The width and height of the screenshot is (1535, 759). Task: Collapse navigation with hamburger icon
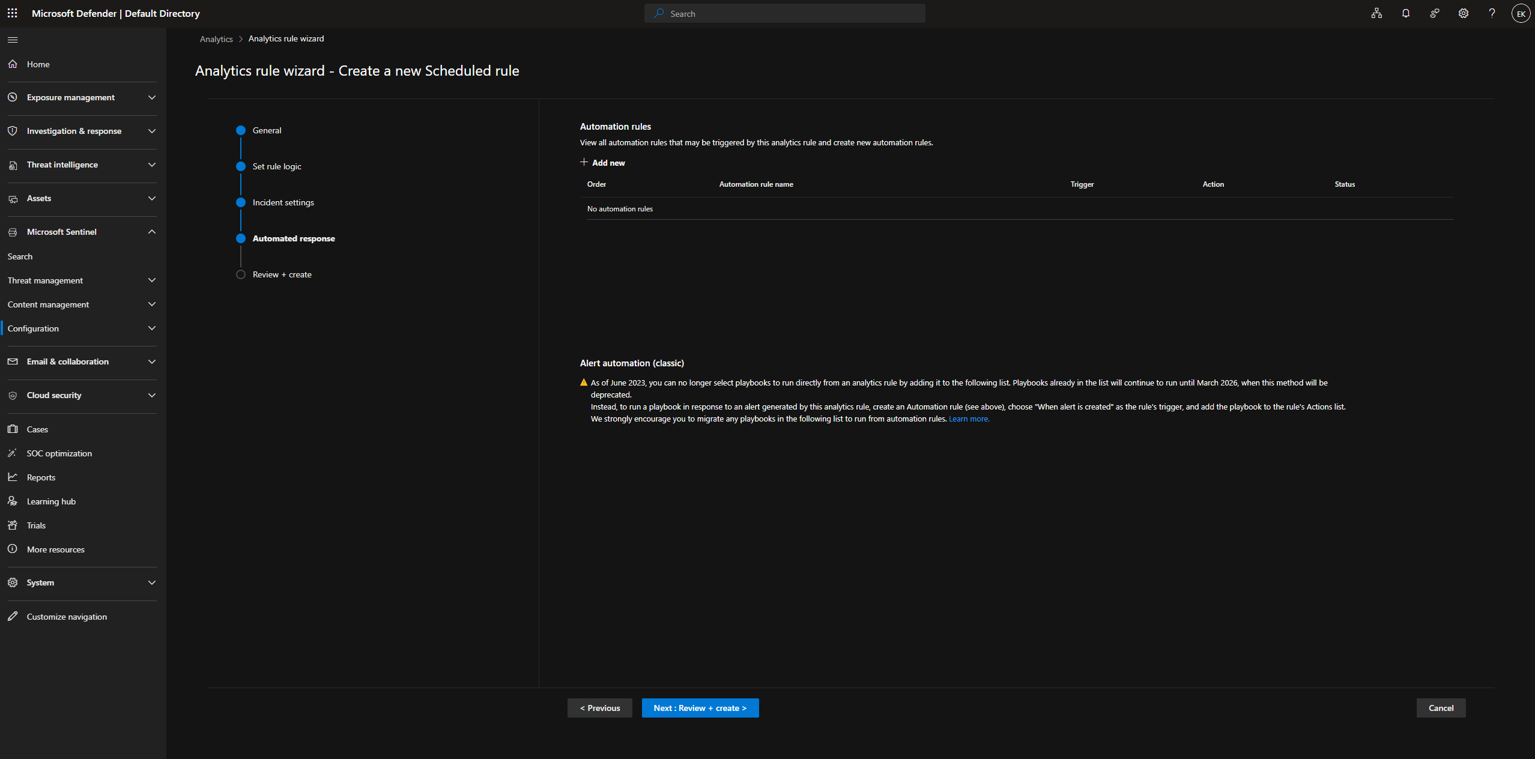[13, 40]
